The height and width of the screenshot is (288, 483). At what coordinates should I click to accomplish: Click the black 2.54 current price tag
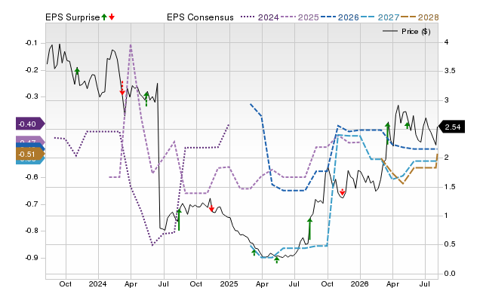pos(451,127)
